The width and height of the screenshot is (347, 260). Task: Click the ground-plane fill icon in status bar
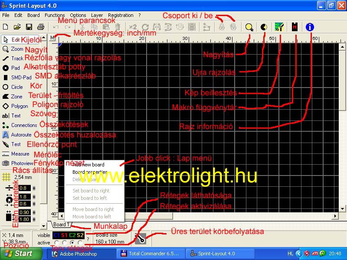coord(141,239)
